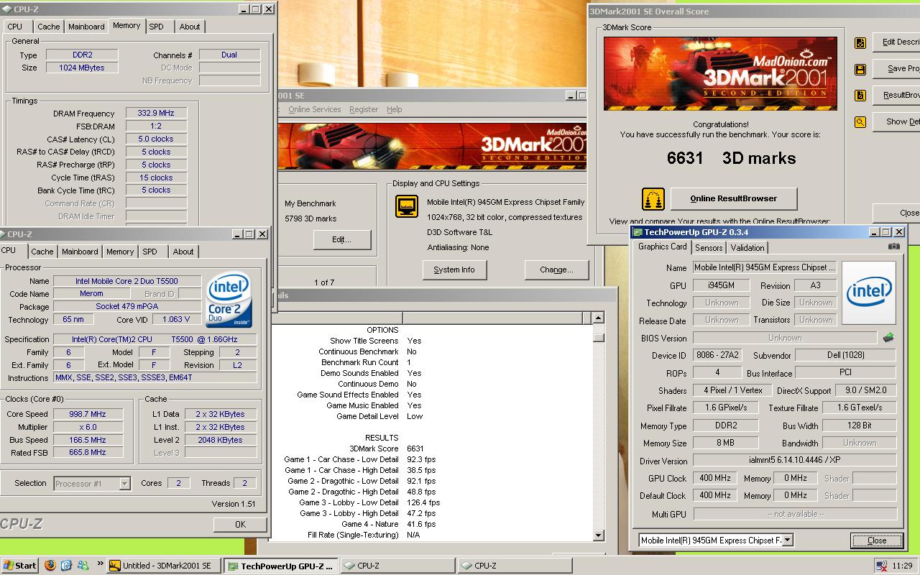Click the Online ResultBrowser trees icon
This screenshot has width=920, height=575.
(x=653, y=198)
